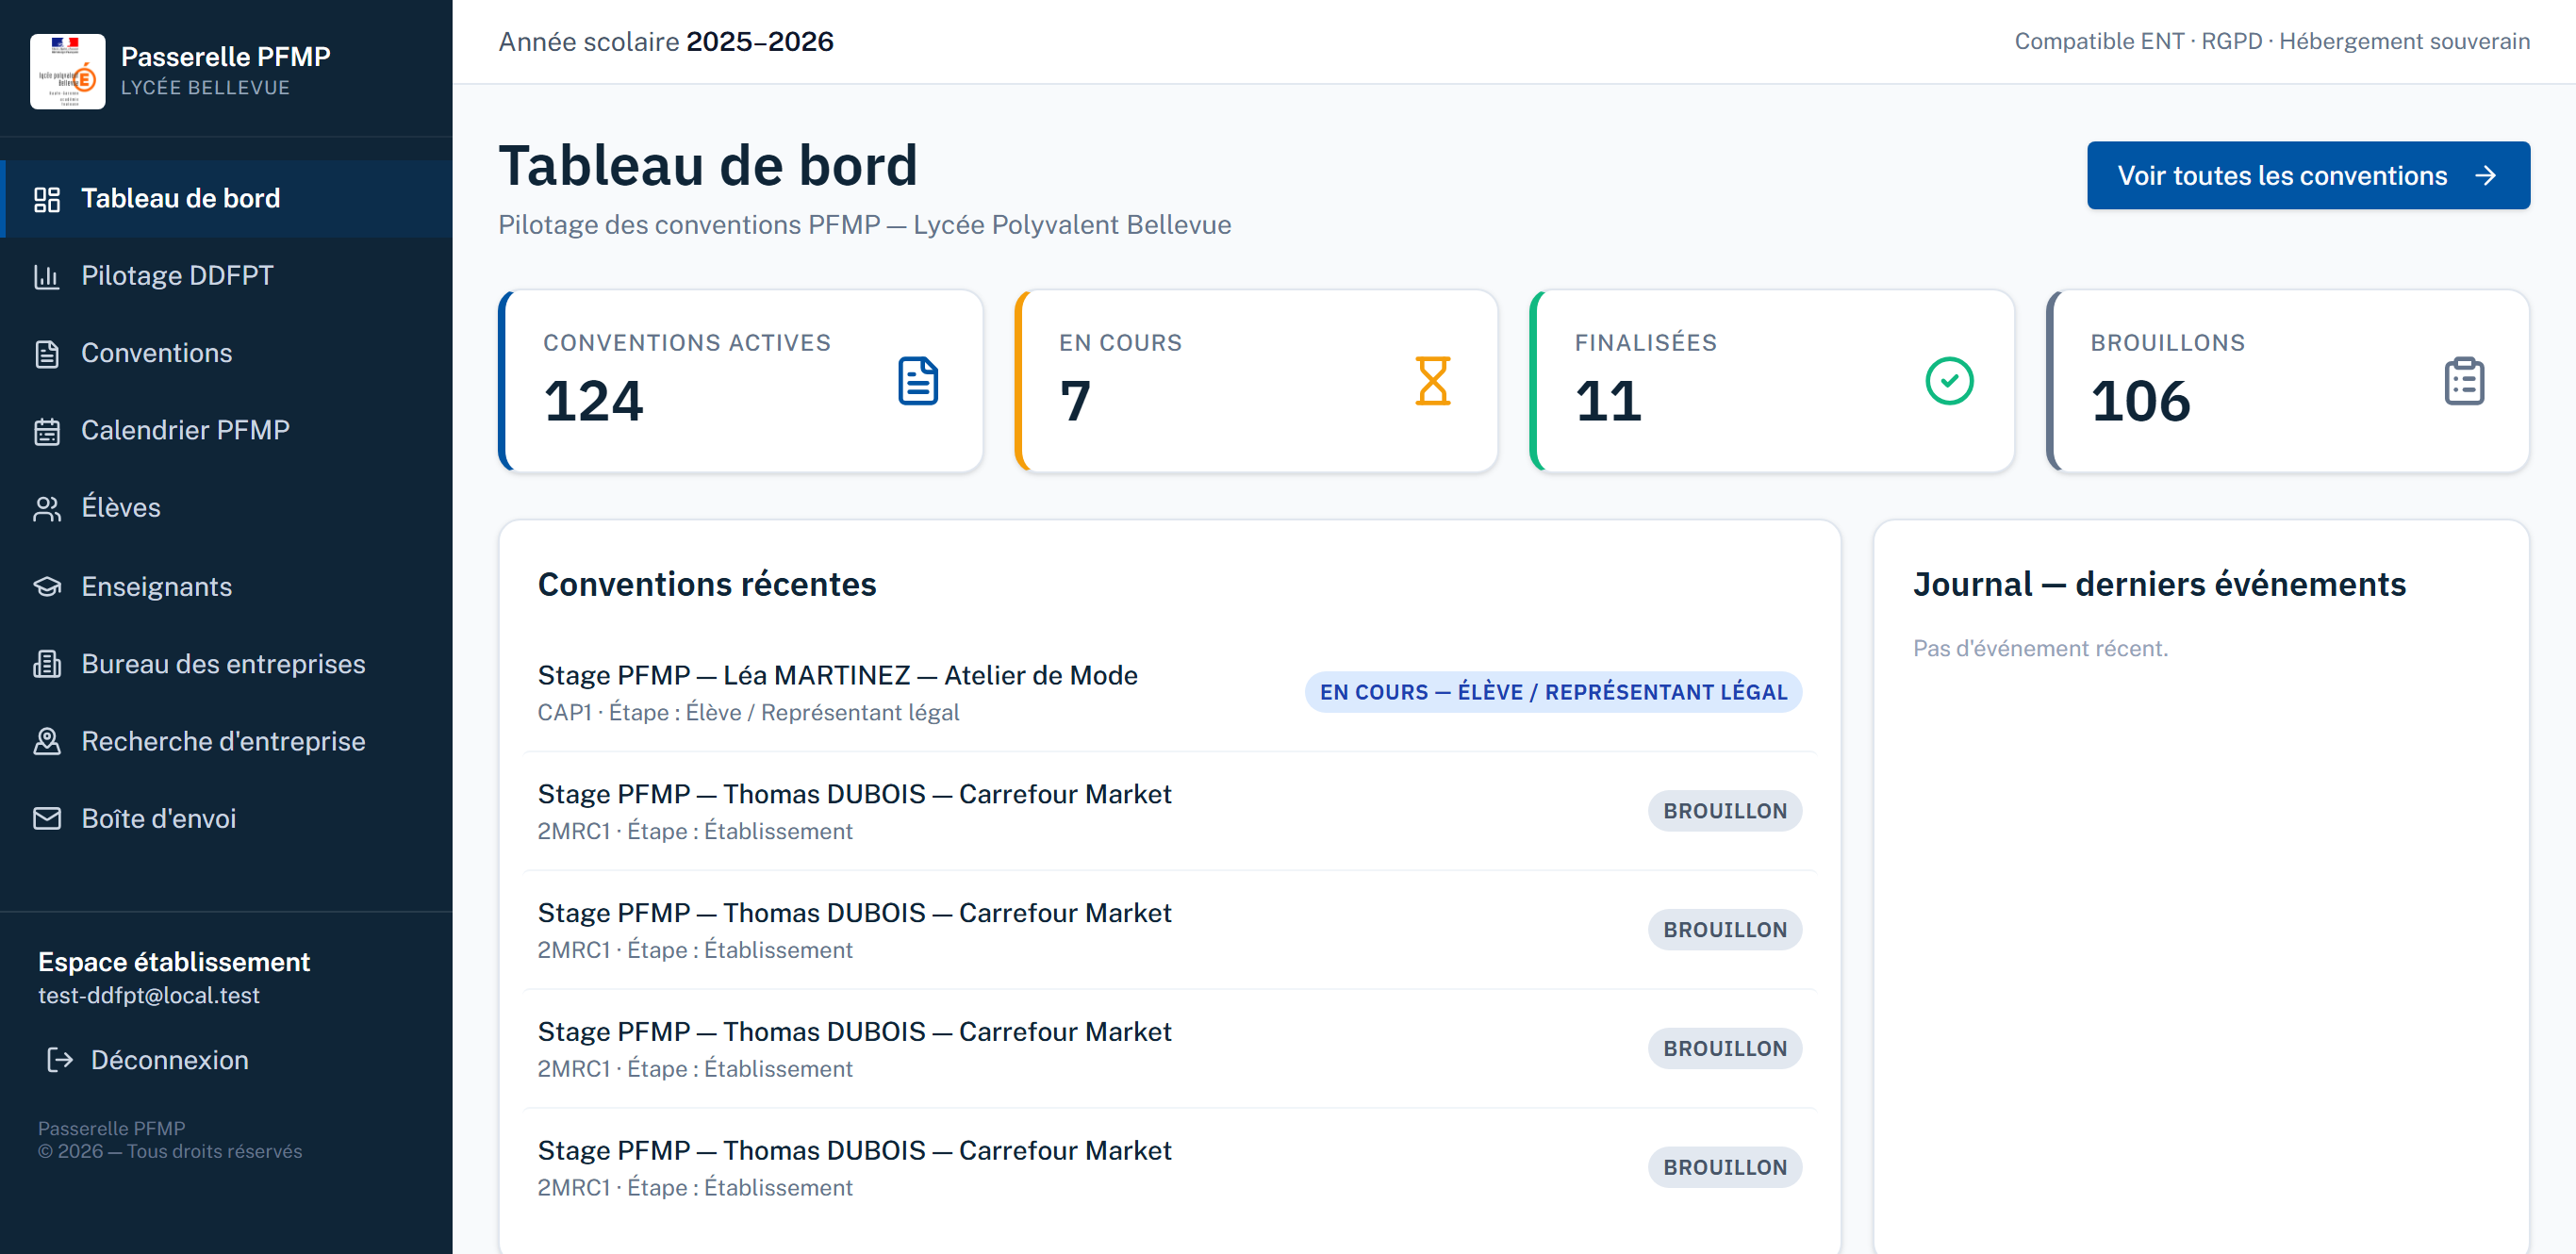Click "CAP1 · Étape : Élève / Représentant légal" text
The image size is (2576, 1254).
point(748,712)
